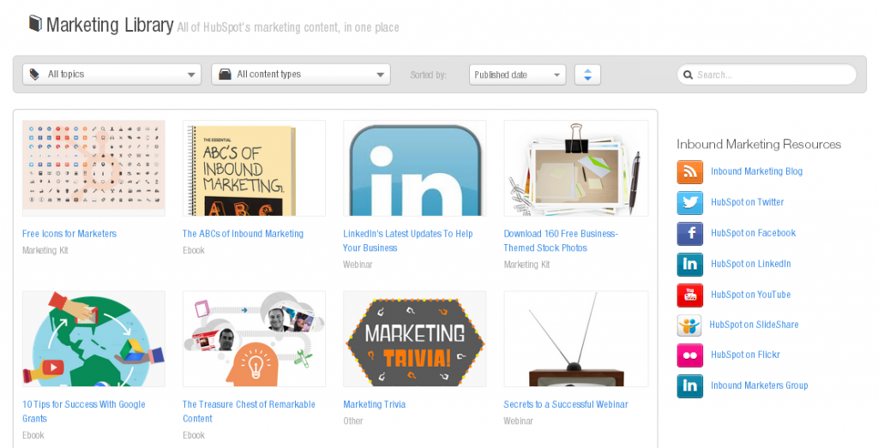Open Free Icons for Marketers link
Screen dimensions: 878x448
coord(69,234)
